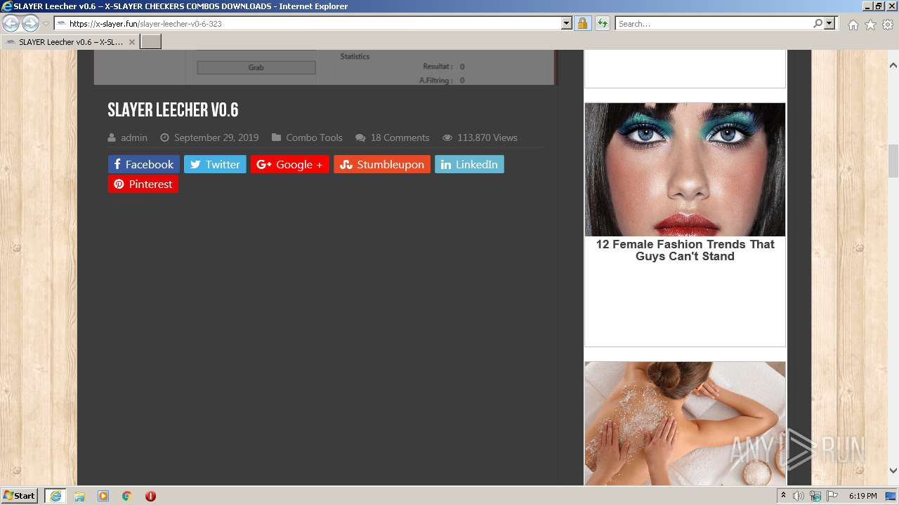The height and width of the screenshot is (505, 899).
Task: Open the red Opera-style taskbar icon
Action: click(x=150, y=496)
